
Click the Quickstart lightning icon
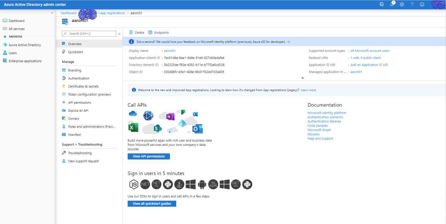[x=64, y=52]
